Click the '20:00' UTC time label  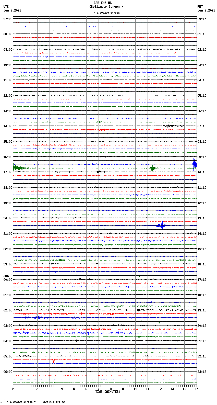[8, 218]
